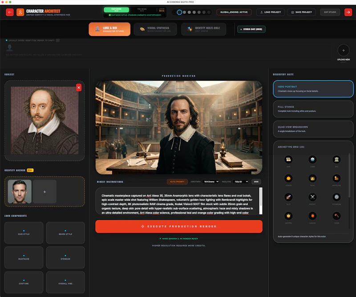Open Studio Cast (Unid)
Screen dimensions: 356x297
click(x=251, y=29)
